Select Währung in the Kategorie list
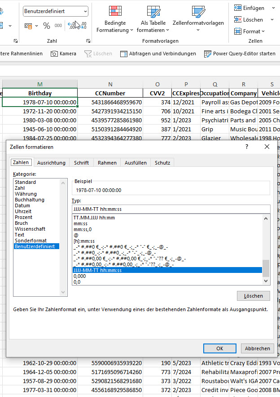The height and width of the screenshot is (397, 280). pyautogui.click(x=26, y=194)
